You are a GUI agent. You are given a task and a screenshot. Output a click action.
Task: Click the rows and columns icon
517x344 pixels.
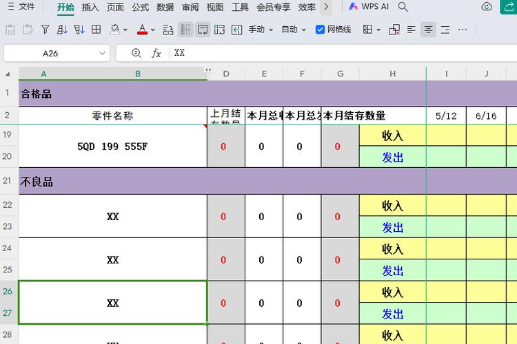point(168,30)
